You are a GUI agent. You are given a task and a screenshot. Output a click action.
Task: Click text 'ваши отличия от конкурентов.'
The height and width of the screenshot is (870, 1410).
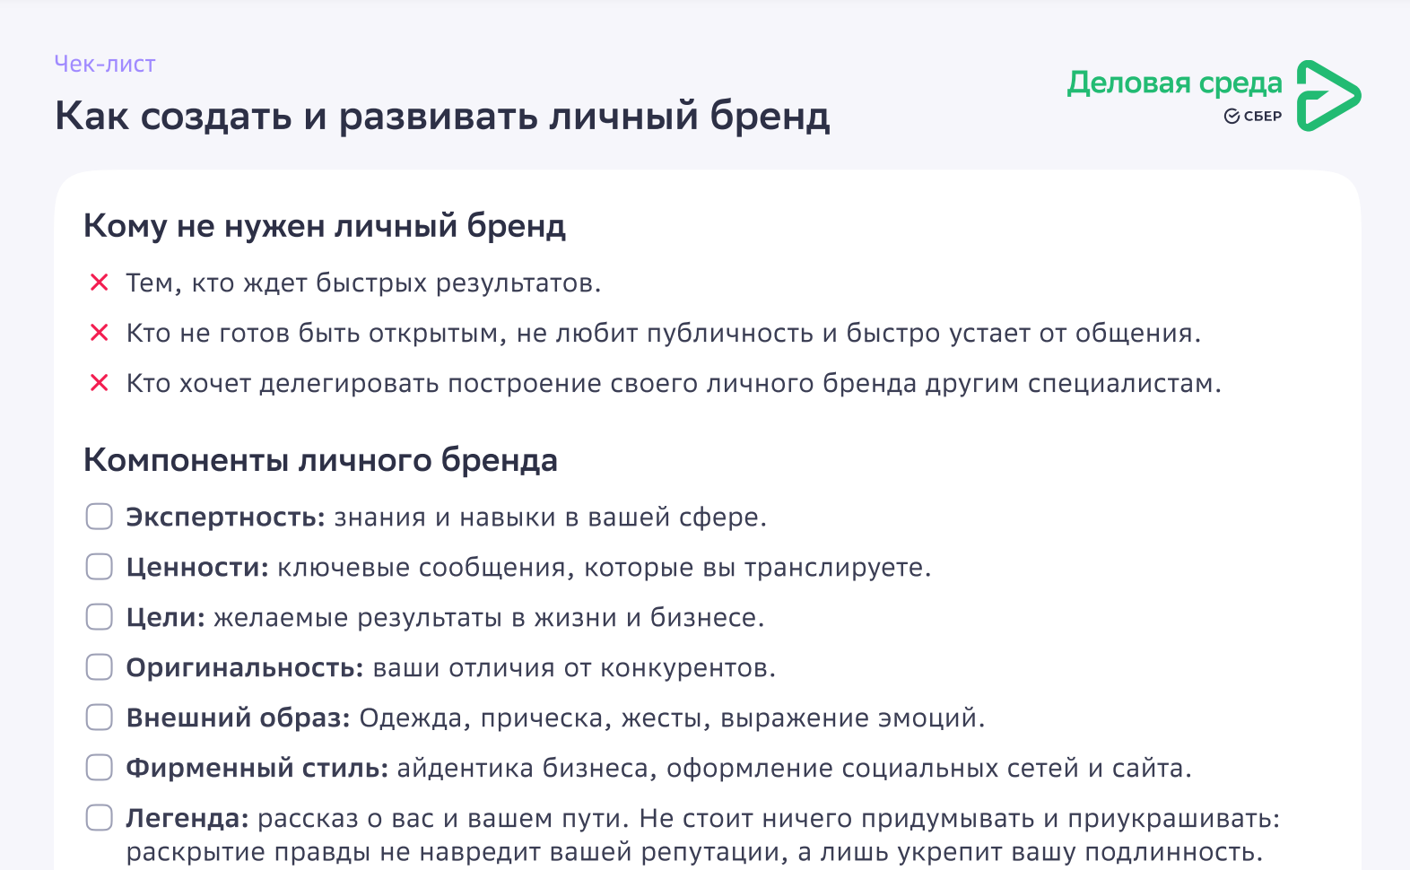tap(574, 668)
